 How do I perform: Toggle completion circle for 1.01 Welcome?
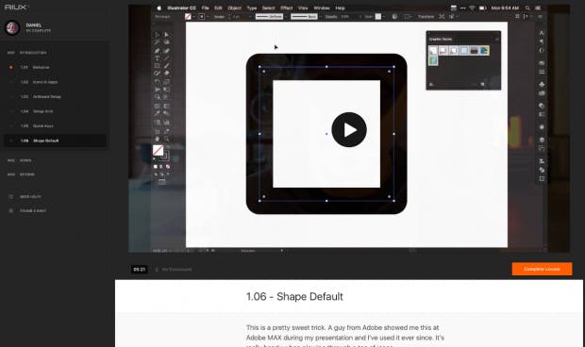click(10, 68)
